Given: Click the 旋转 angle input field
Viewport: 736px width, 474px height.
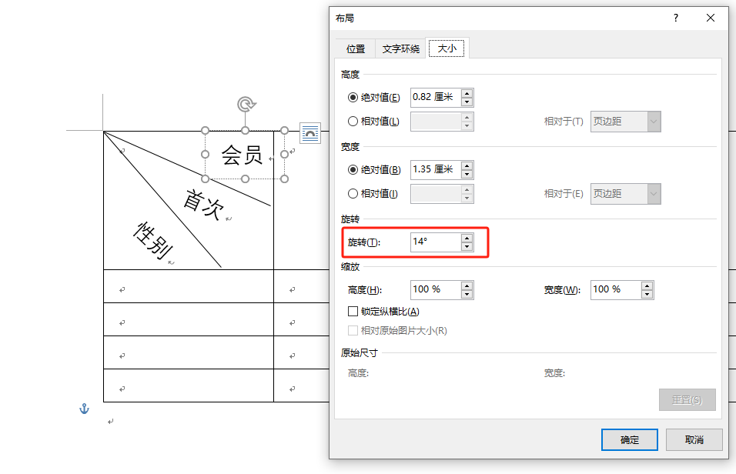Looking at the screenshot, I should [x=435, y=242].
